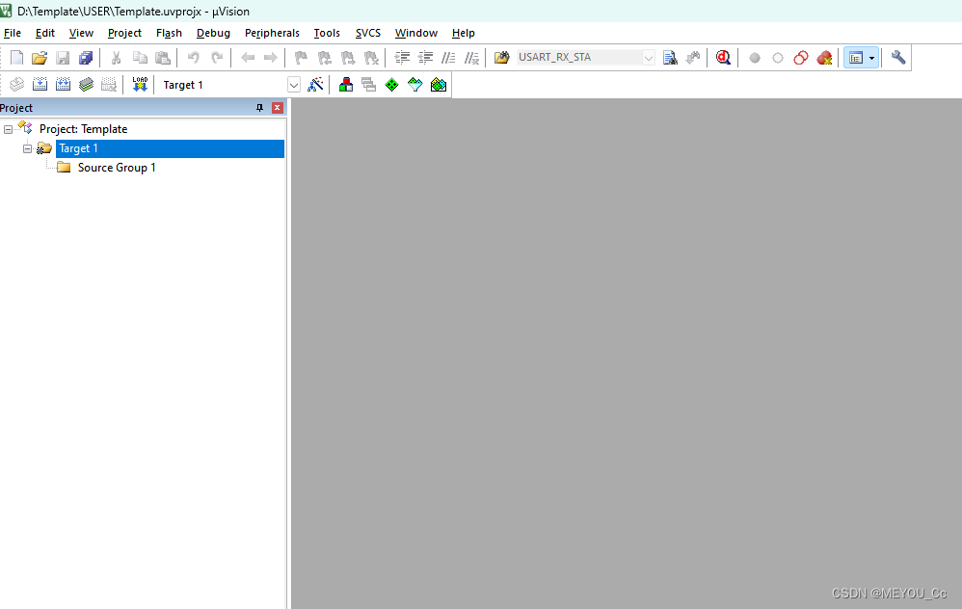The height and width of the screenshot is (609, 962).
Task: Click the Rebuild all target files icon
Action: 63,85
